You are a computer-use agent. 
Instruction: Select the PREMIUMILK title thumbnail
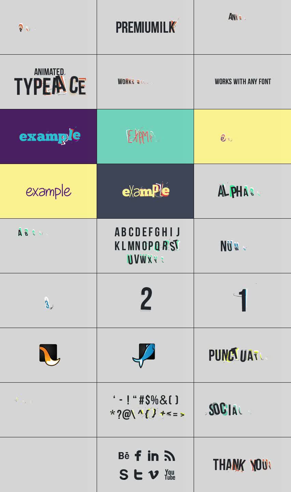145,27
